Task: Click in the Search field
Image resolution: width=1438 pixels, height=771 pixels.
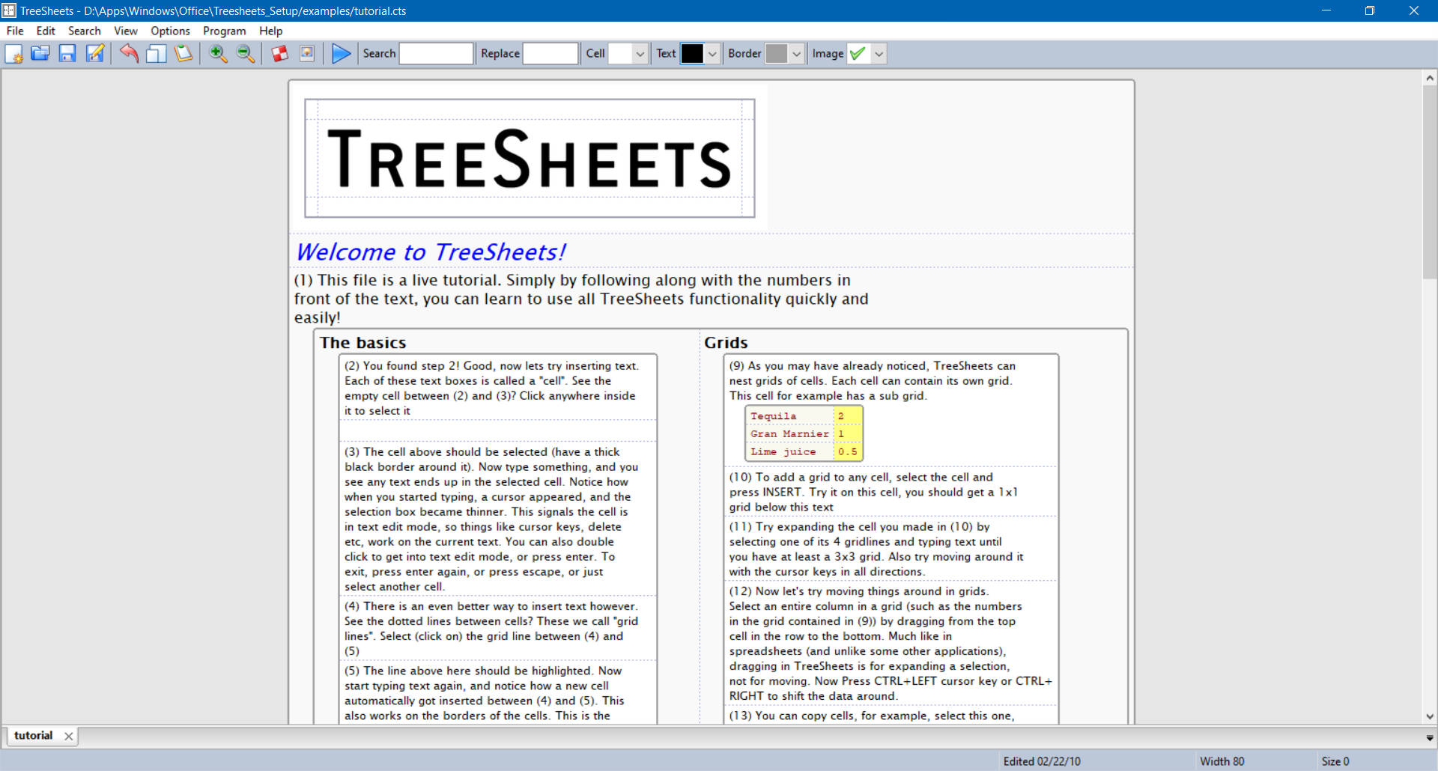Action: pos(436,53)
